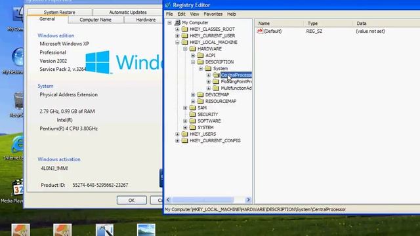The image size is (420, 236).
Task: Click the HARDWARE folder icon
Action: coord(192,49)
